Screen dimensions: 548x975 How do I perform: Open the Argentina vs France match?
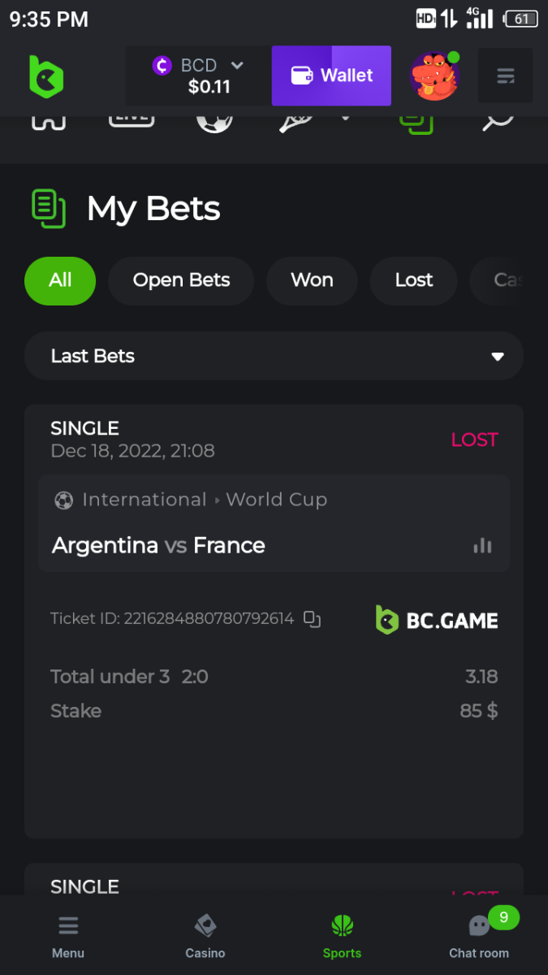point(158,545)
